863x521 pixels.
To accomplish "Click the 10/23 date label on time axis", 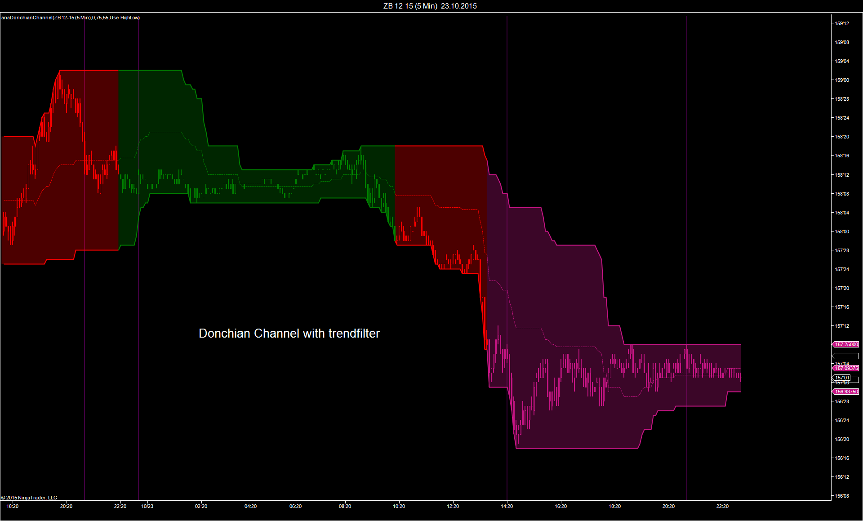I will 147,506.
